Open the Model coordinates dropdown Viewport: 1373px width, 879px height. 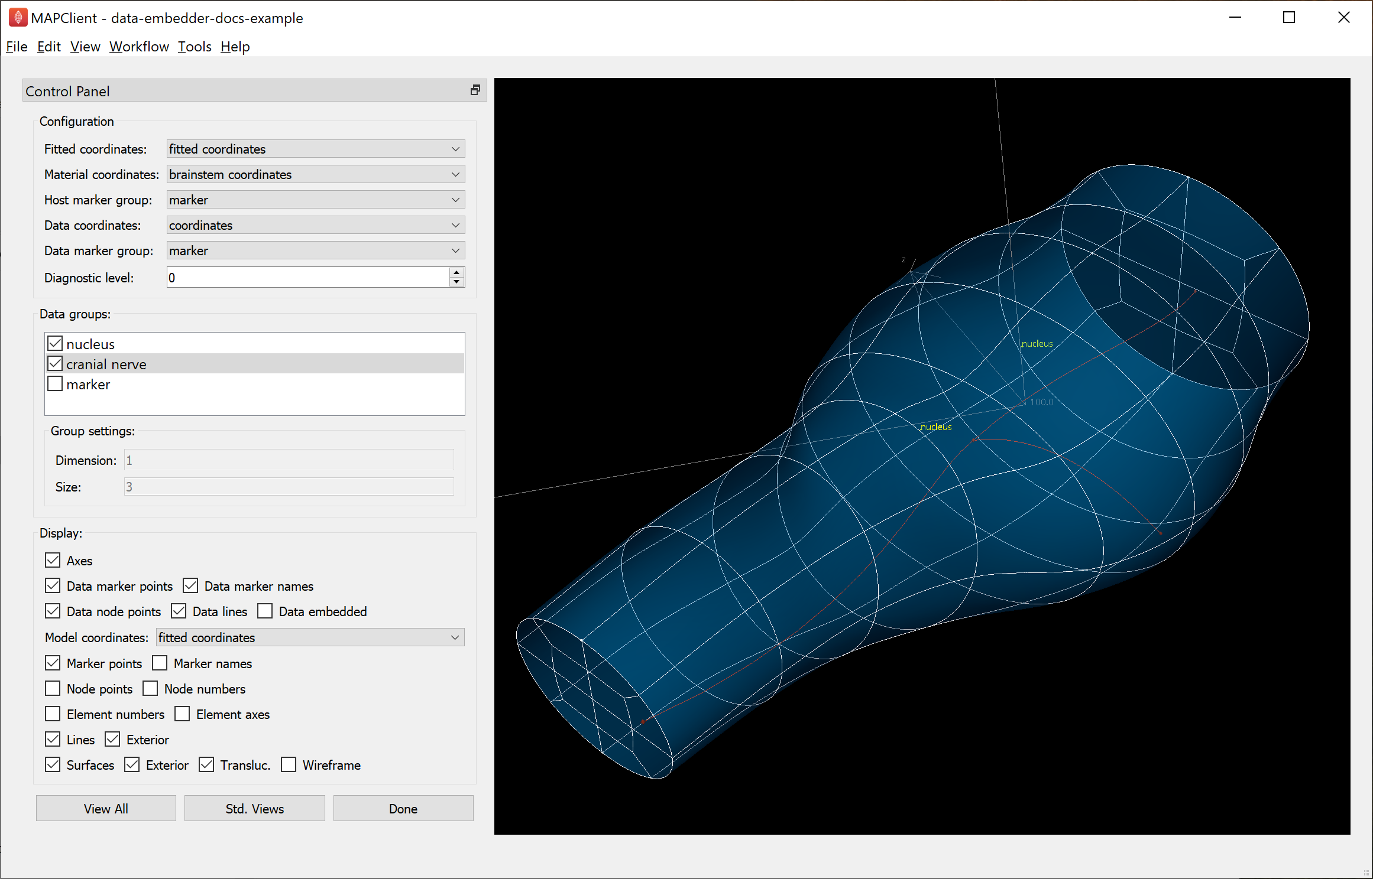point(310,637)
